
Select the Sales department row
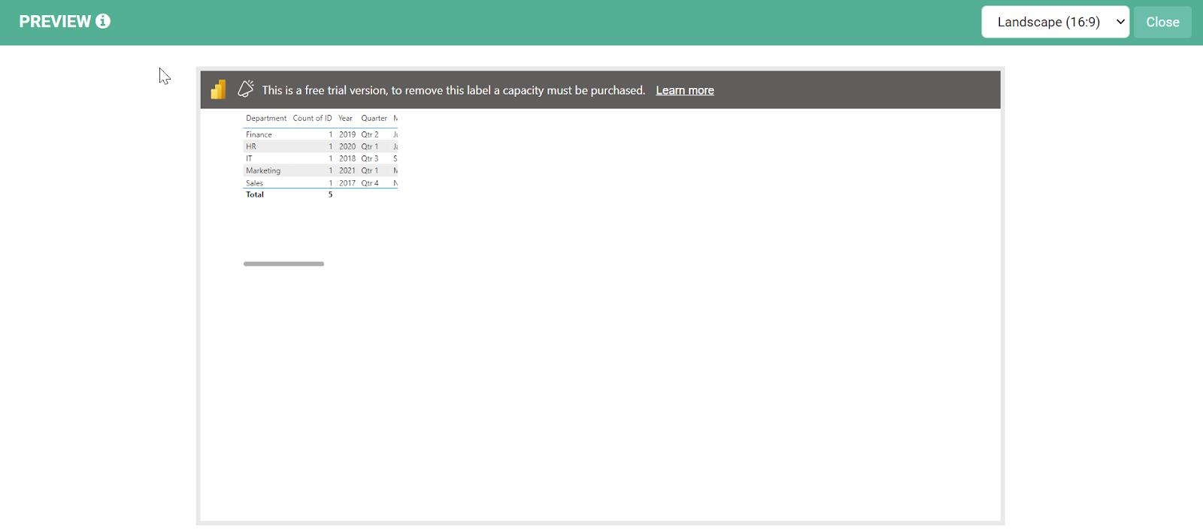(x=255, y=183)
